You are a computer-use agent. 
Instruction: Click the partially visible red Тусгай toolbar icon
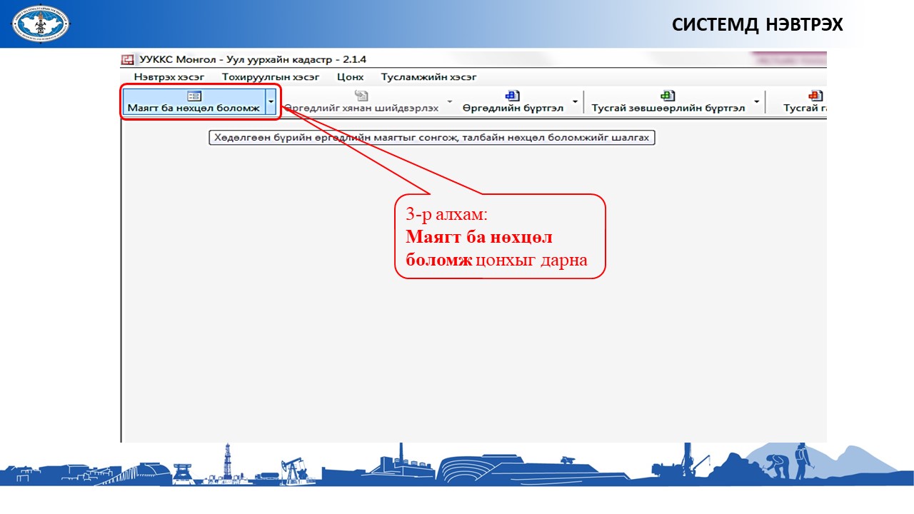[815, 96]
